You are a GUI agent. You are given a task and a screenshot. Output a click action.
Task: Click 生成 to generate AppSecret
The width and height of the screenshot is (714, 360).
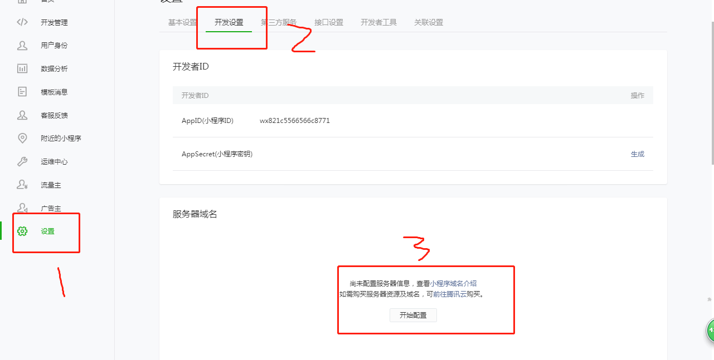point(638,154)
